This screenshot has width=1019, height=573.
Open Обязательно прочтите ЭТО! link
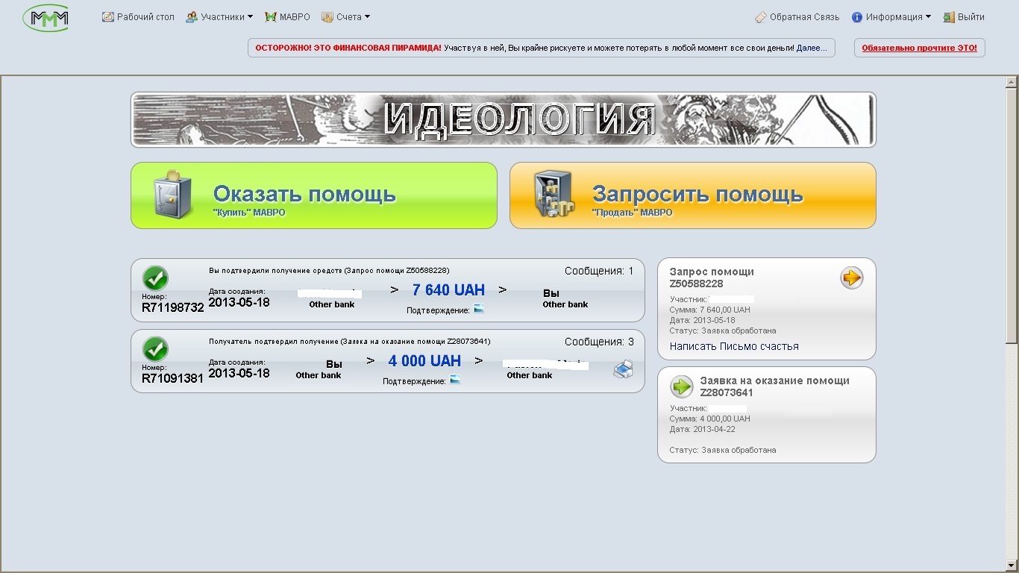[x=919, y=48]
